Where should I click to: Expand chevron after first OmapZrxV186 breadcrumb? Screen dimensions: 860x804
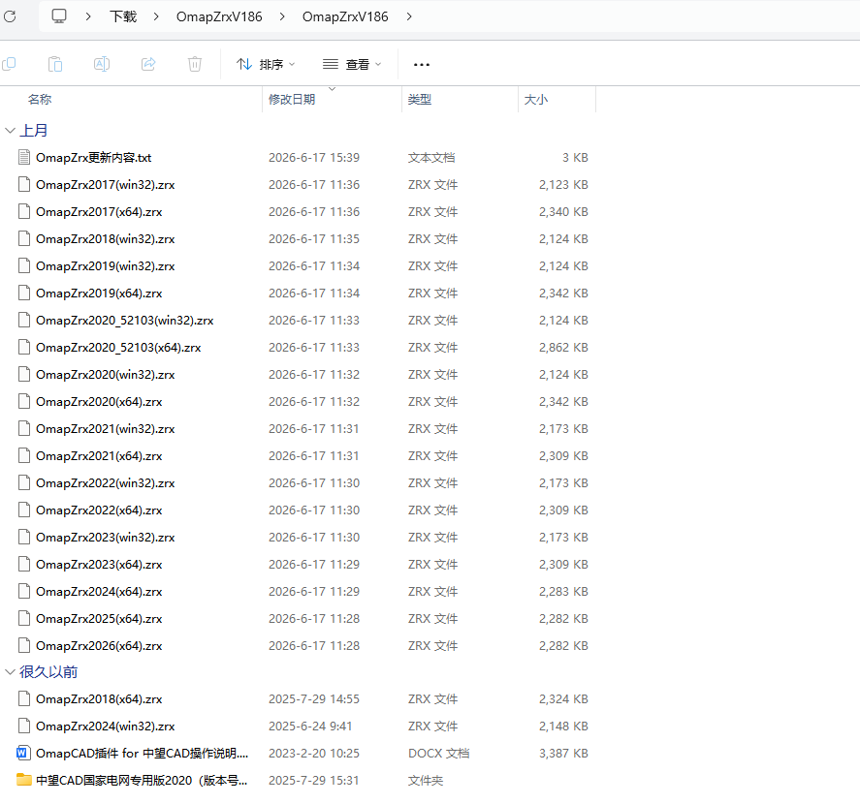pos(282,16)
